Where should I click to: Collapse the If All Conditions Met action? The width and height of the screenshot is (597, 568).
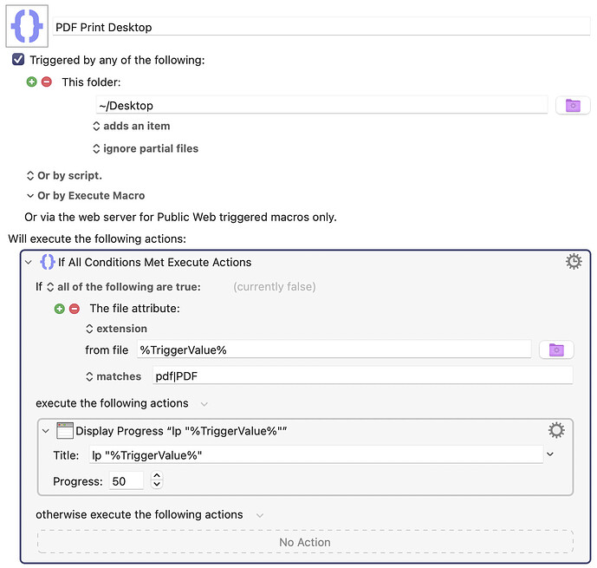(29, 262)
